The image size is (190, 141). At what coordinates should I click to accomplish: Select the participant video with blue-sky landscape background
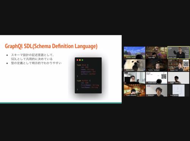135,53
